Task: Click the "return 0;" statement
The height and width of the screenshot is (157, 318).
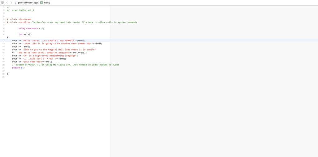Action: click(18, 68)
